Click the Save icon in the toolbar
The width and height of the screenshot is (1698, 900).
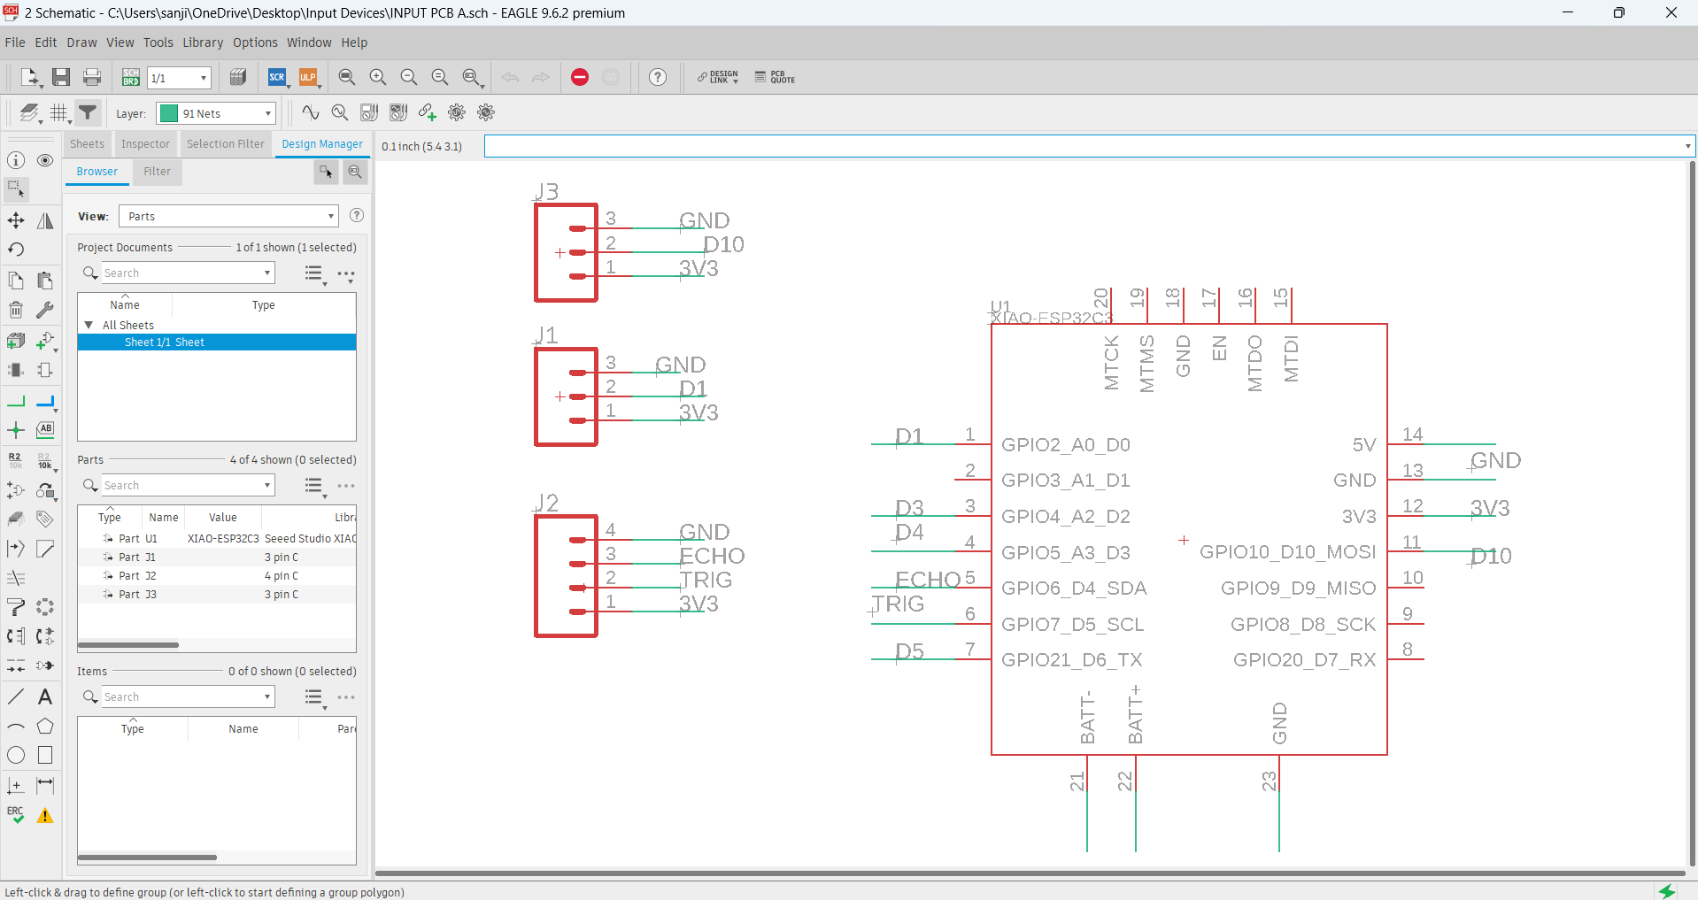61,77
